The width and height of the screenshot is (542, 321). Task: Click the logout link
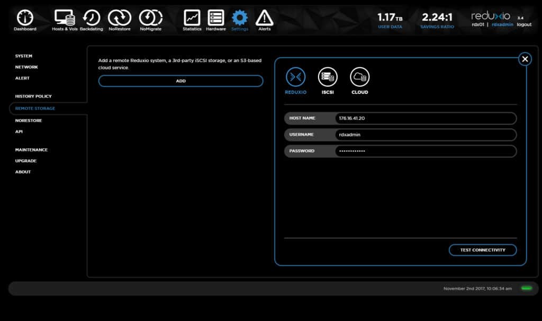click(x=524, y=24)
